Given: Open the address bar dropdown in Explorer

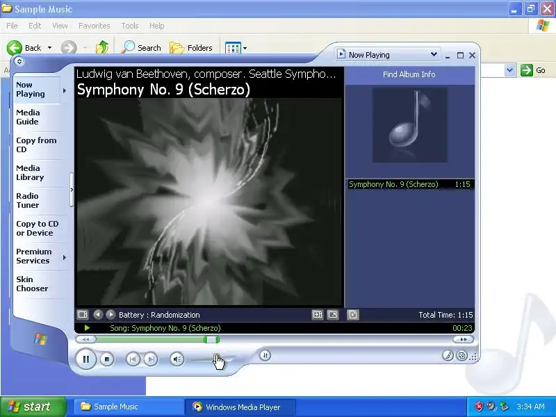Looking at the screenshot, I should pos(510,70).
